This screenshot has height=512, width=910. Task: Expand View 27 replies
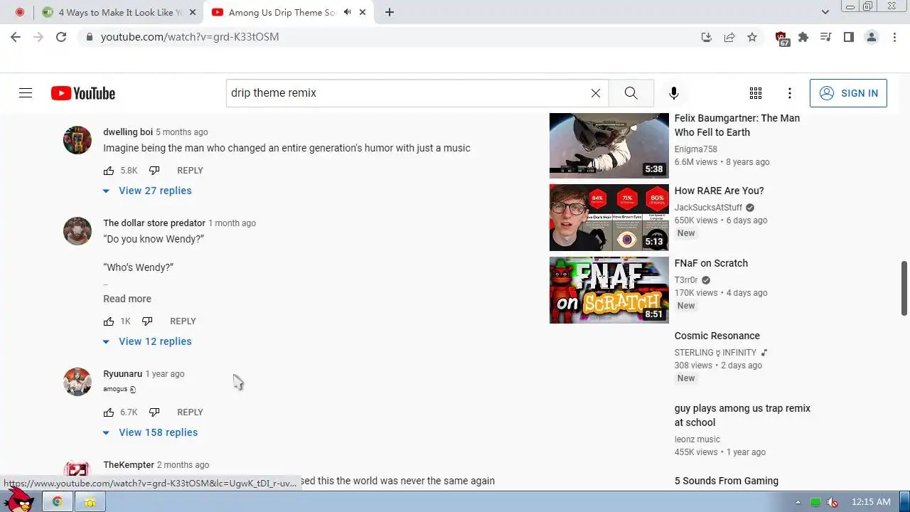[147, 191]
